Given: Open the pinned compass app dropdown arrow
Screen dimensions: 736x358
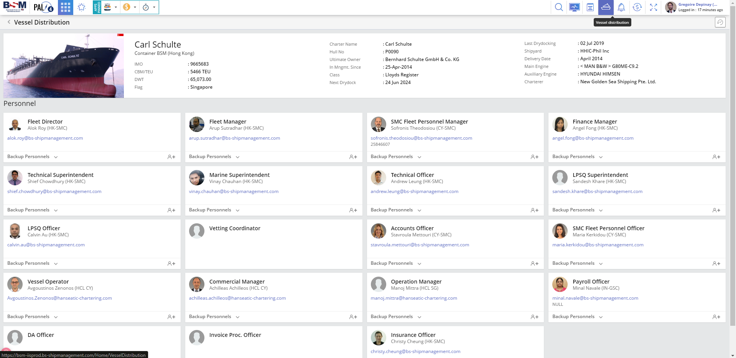Looking at the screenshot, I should click(x=154, y=7).
